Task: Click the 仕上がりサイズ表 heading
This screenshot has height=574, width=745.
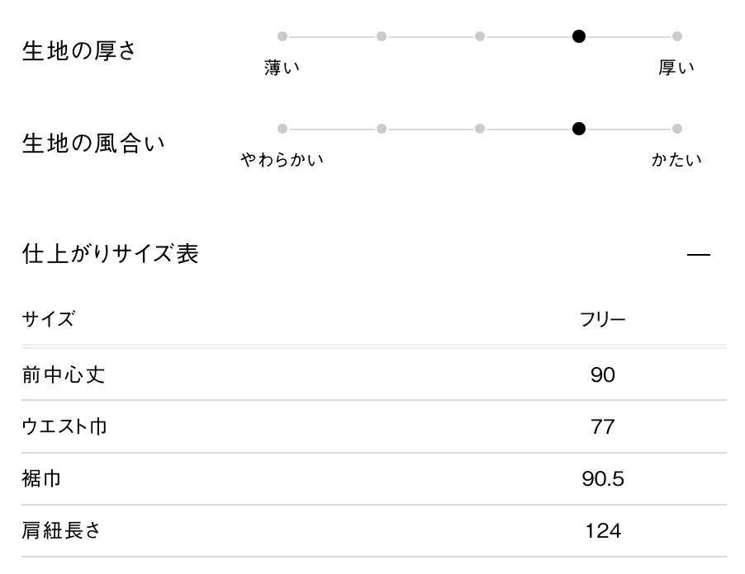Action: tap(110, 254)
